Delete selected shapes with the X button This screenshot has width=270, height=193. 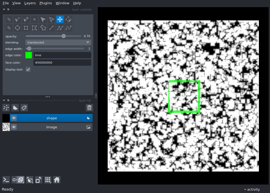point(34,19)
